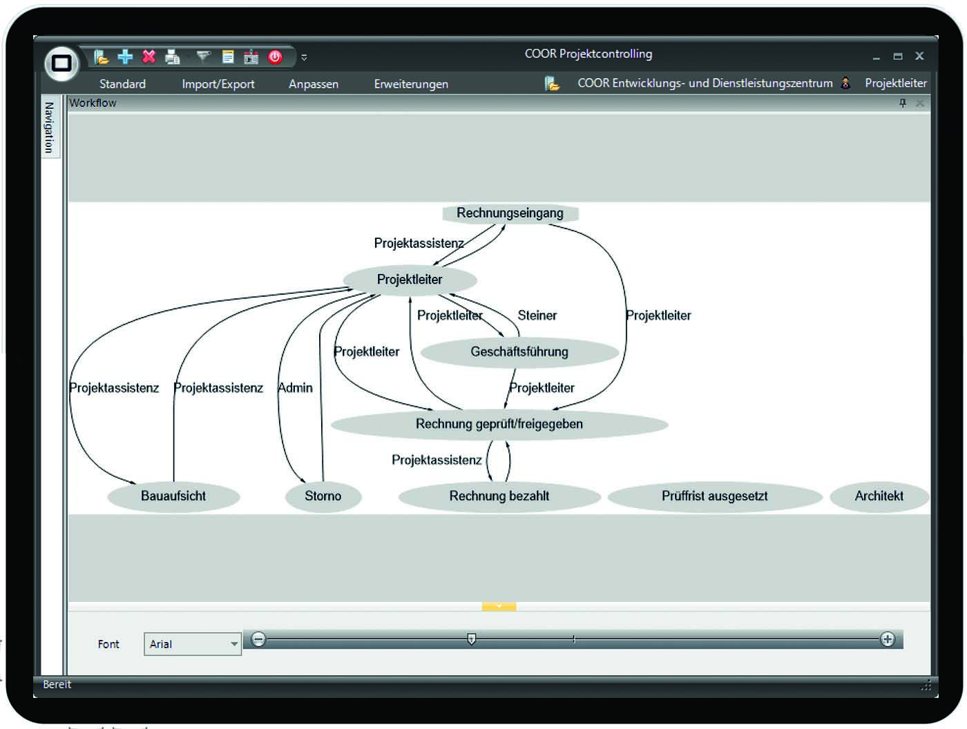The width and height of the screenshot is (967, 729).
Task: Select the Prüffrist ausgesetzt node
Action: click(x=715, y=496)
